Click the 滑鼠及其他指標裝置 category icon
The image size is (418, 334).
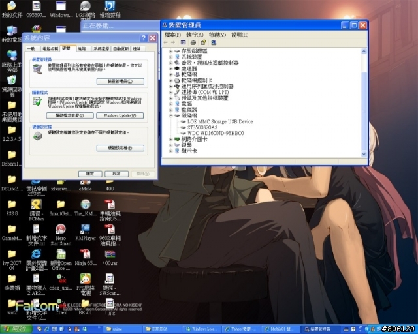click(x=177, y=98)
